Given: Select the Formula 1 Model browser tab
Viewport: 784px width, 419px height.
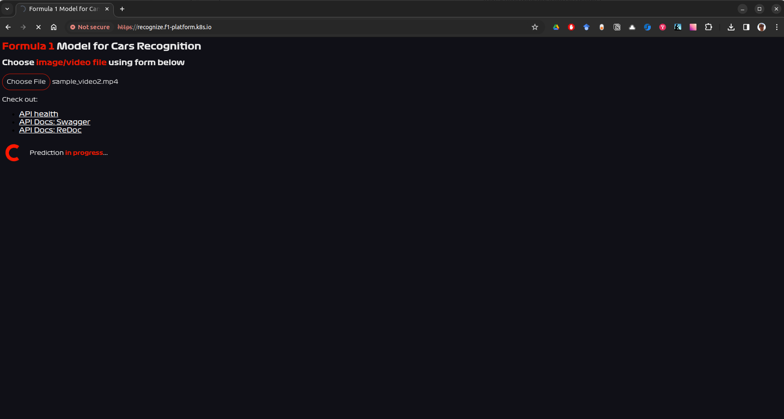Looking at the screenshot, I should tap(64, 9).
